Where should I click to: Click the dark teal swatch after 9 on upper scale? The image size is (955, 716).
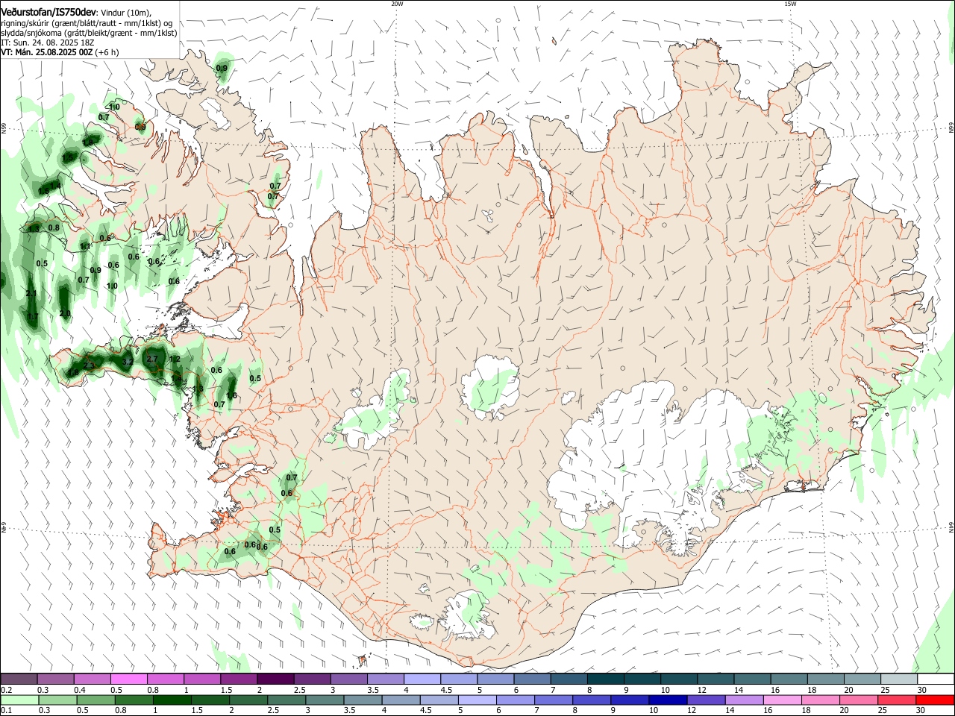pyautogui.click(x=642, y=679)
